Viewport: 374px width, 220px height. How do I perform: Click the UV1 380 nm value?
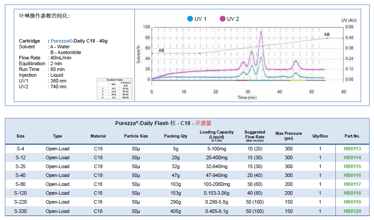click(58, 81)
